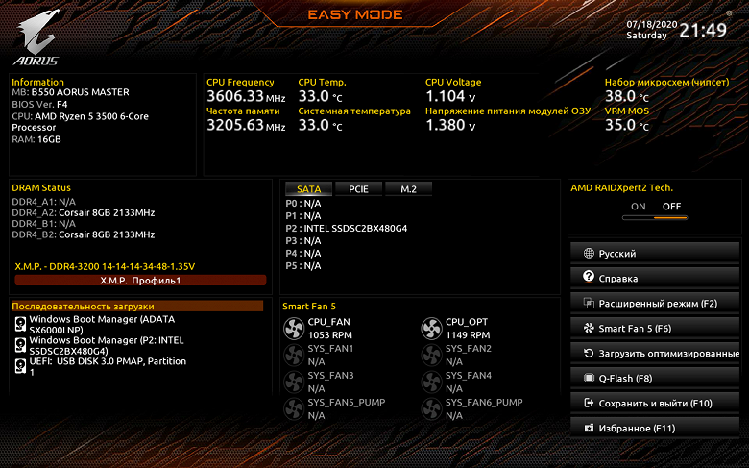The image size is (749, 468).
Task: Click CPU Temp. value 33.0 °C
Action: 321,96
